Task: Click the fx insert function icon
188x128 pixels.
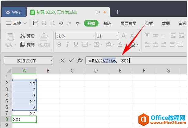Action: coord(80,60)
